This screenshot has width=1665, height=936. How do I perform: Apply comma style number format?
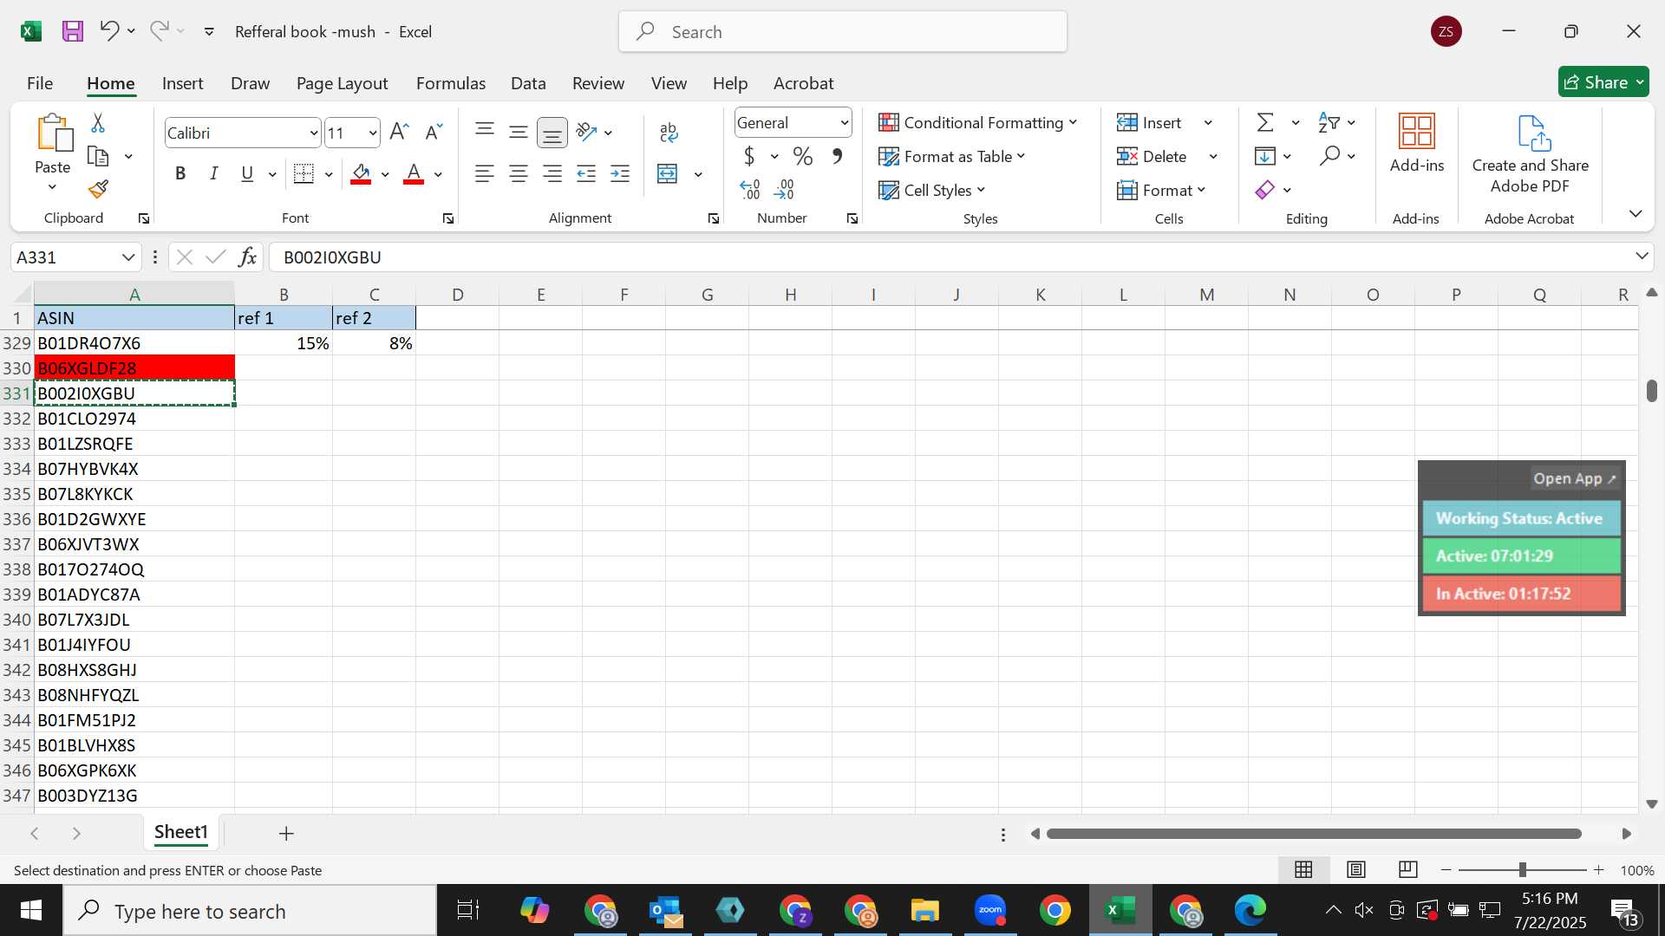(837, 156)
